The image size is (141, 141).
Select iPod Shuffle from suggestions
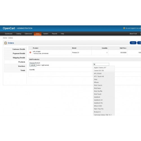pos(104,91)
